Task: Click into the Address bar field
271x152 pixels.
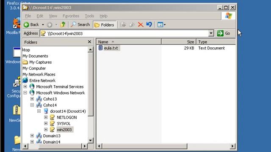Action: (124, 33)
